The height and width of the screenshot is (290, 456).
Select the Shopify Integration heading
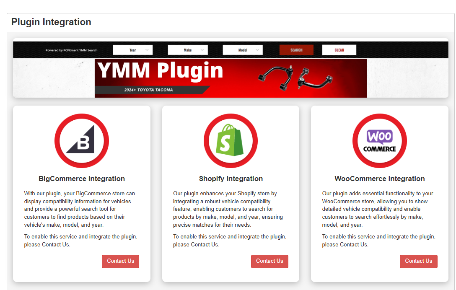231,178
